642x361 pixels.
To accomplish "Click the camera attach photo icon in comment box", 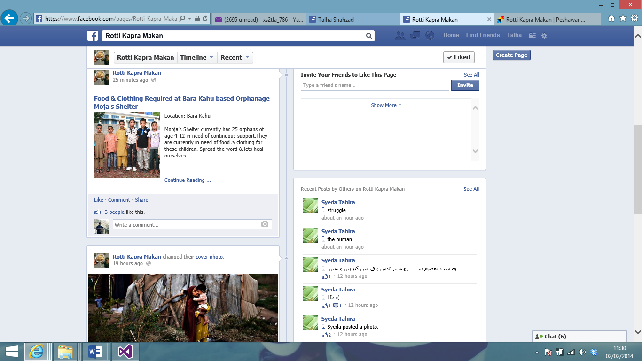I will coord(265,224).
